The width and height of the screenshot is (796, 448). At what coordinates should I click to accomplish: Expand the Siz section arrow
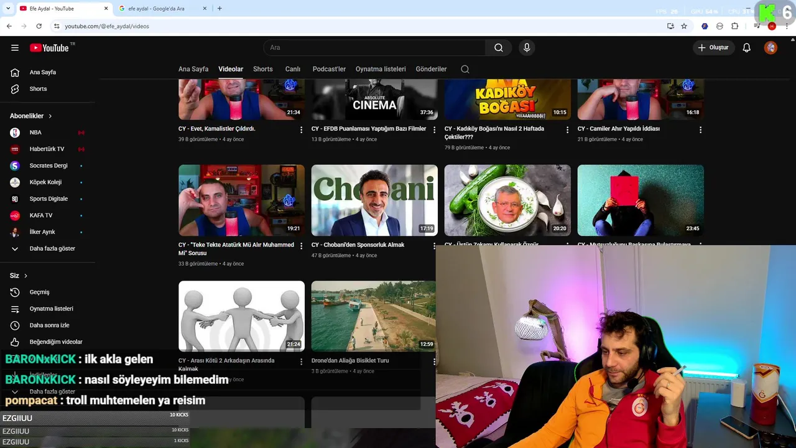pyautogui.click(x=25, y=276)
